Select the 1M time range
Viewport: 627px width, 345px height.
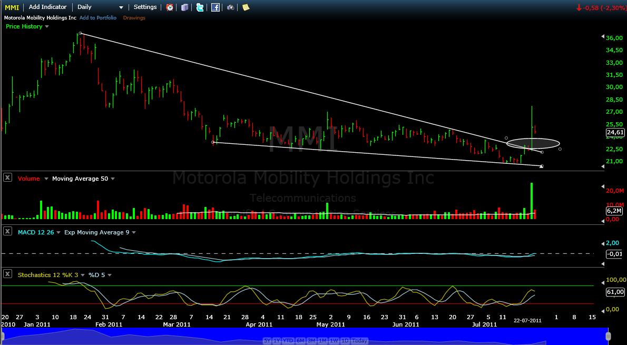click(322, 341)
